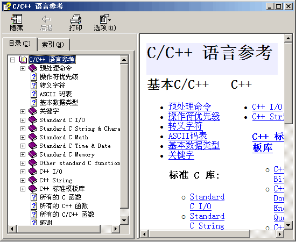This screenshot has width=296, height=242.
Task: Expand the Standard C Math node
Action: (23, 137)
